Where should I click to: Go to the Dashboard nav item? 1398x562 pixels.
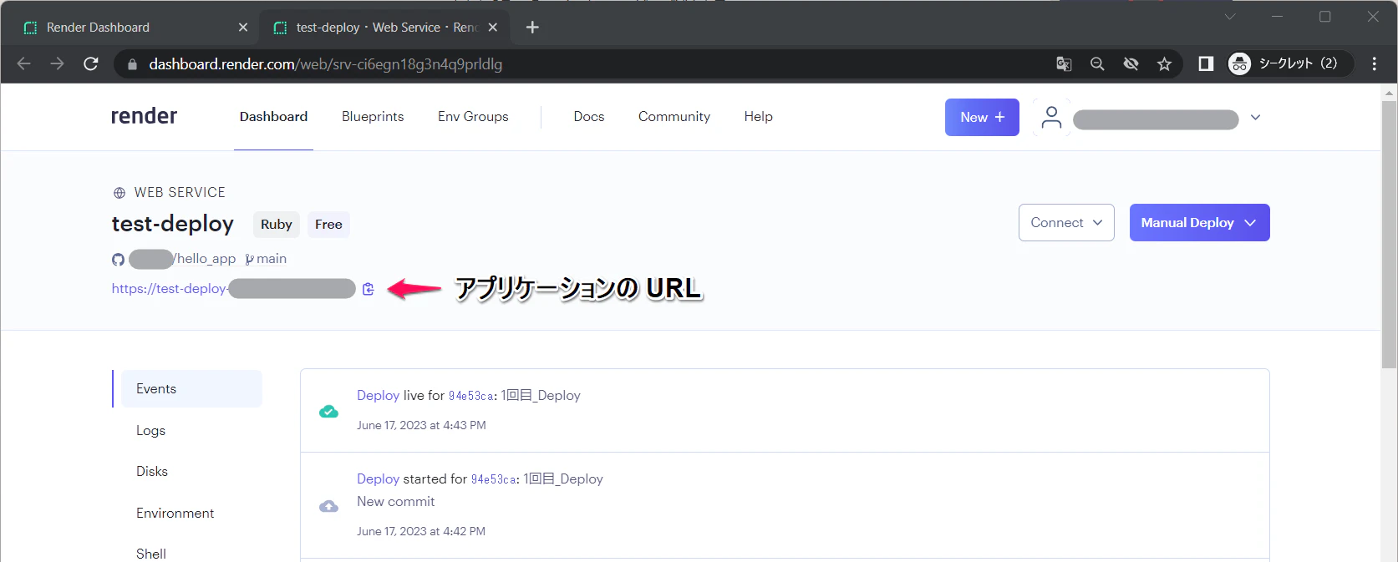(x=273, y=117)
